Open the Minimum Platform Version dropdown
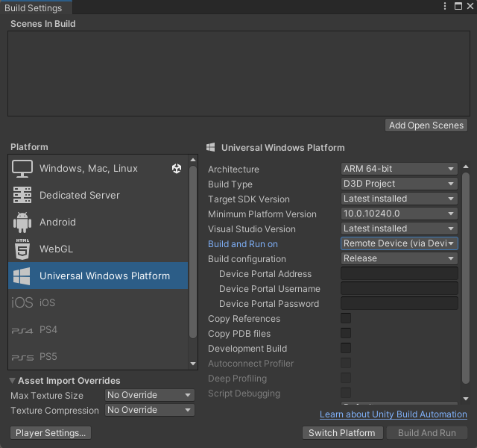Screen dimensions: 477x448 [x=399, y=214]
